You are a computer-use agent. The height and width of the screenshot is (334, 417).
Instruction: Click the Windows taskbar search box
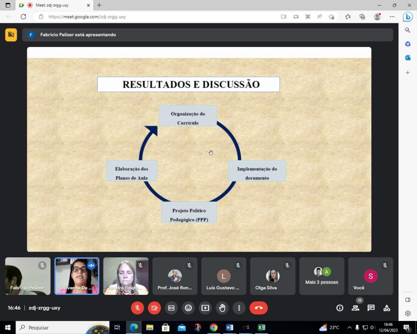tap(62, 327)
